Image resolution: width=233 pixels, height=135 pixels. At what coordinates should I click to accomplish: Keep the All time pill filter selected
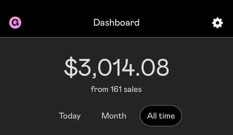point(161,116)
